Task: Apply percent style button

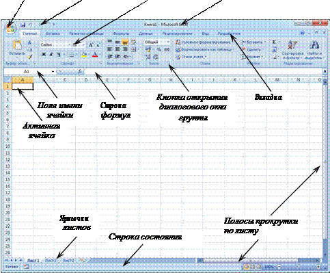Action: (x=159, y=49)
